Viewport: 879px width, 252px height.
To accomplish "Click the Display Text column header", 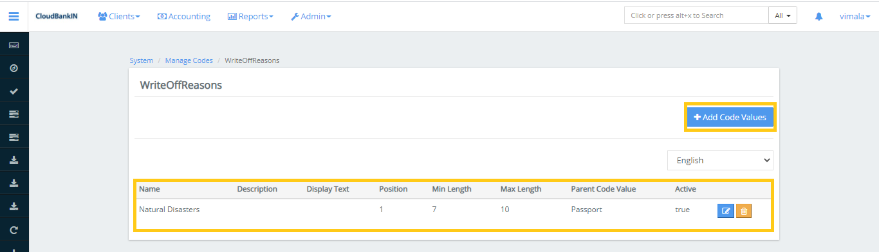I will tap(328, 189).
